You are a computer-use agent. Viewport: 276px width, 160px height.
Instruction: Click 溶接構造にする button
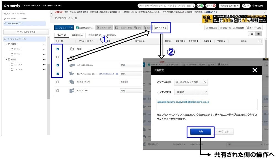(x=84, y=28)
